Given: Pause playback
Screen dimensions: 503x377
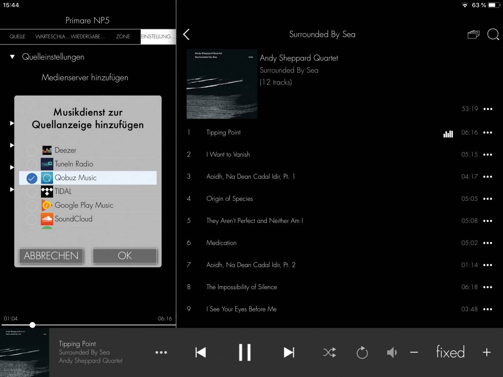Looking at the screenshot, I should (245, 352).
